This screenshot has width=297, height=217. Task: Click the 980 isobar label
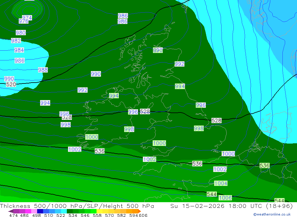pos(21,33)
